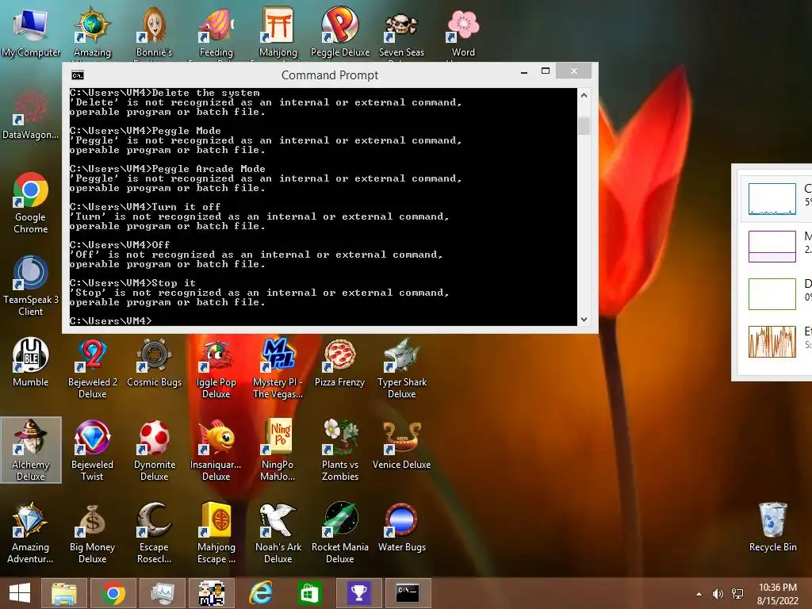Click the Pizza Frenzy desktop icon
Image resolution: width=812 pixels, height=609 pixels.
click(x=339, y=362)
